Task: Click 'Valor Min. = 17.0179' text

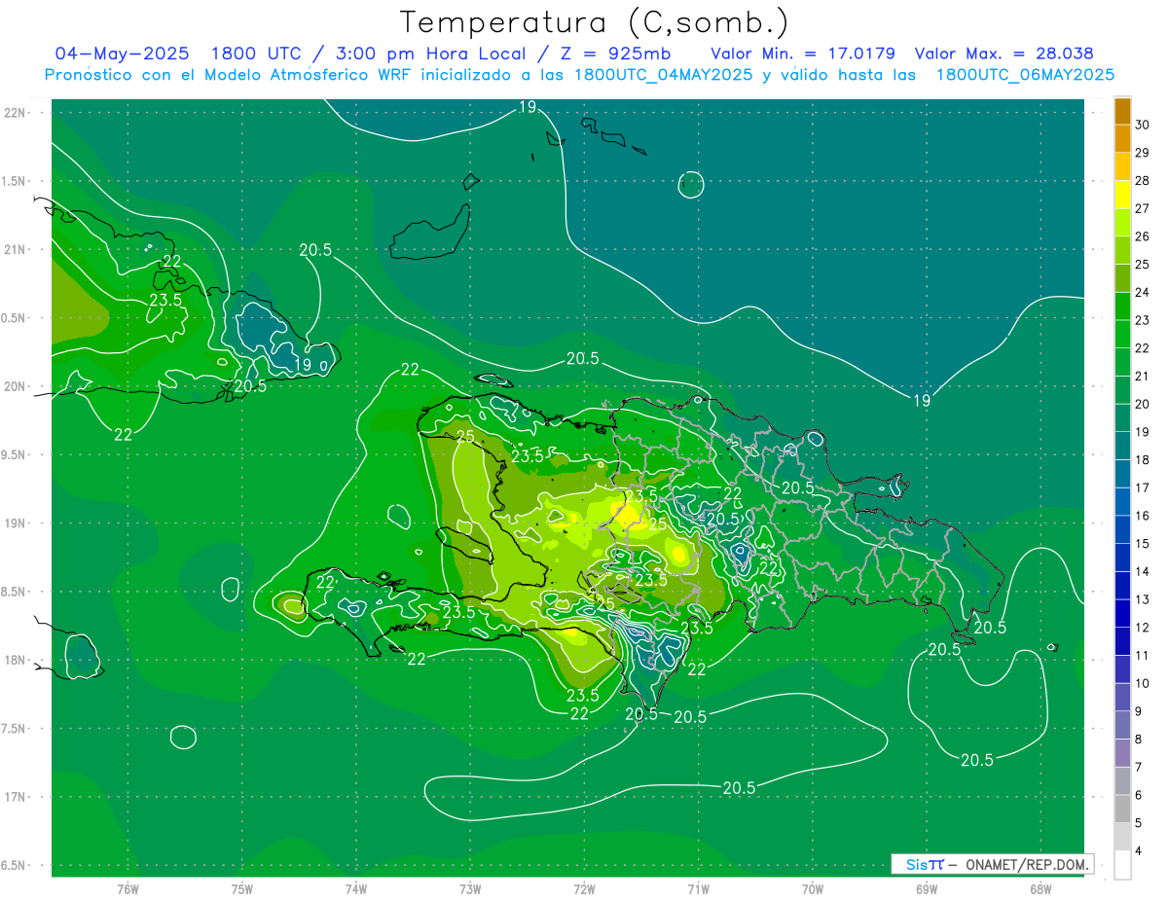Action: 803,54
